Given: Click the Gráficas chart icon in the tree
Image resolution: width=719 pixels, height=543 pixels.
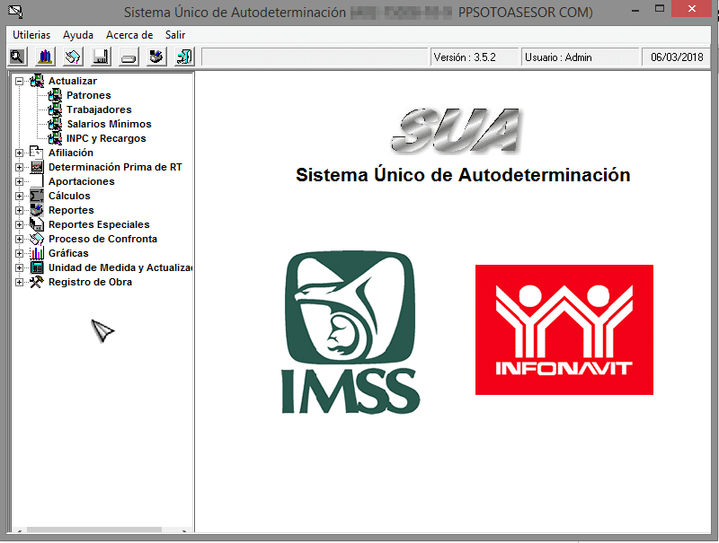Looking at the screenshot, I should 37,253.
